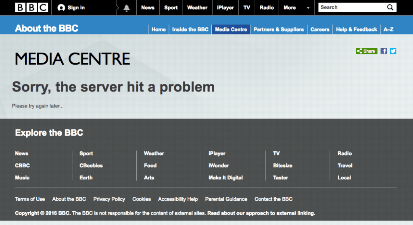Expand the More dropdown arrow
Viewport: 413px width, 225px height.
[x=308, y=8]
